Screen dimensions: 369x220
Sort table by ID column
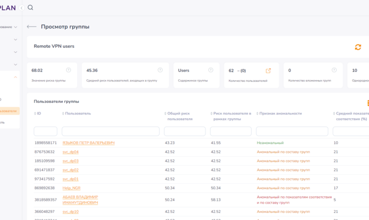[x=39, y=113]
